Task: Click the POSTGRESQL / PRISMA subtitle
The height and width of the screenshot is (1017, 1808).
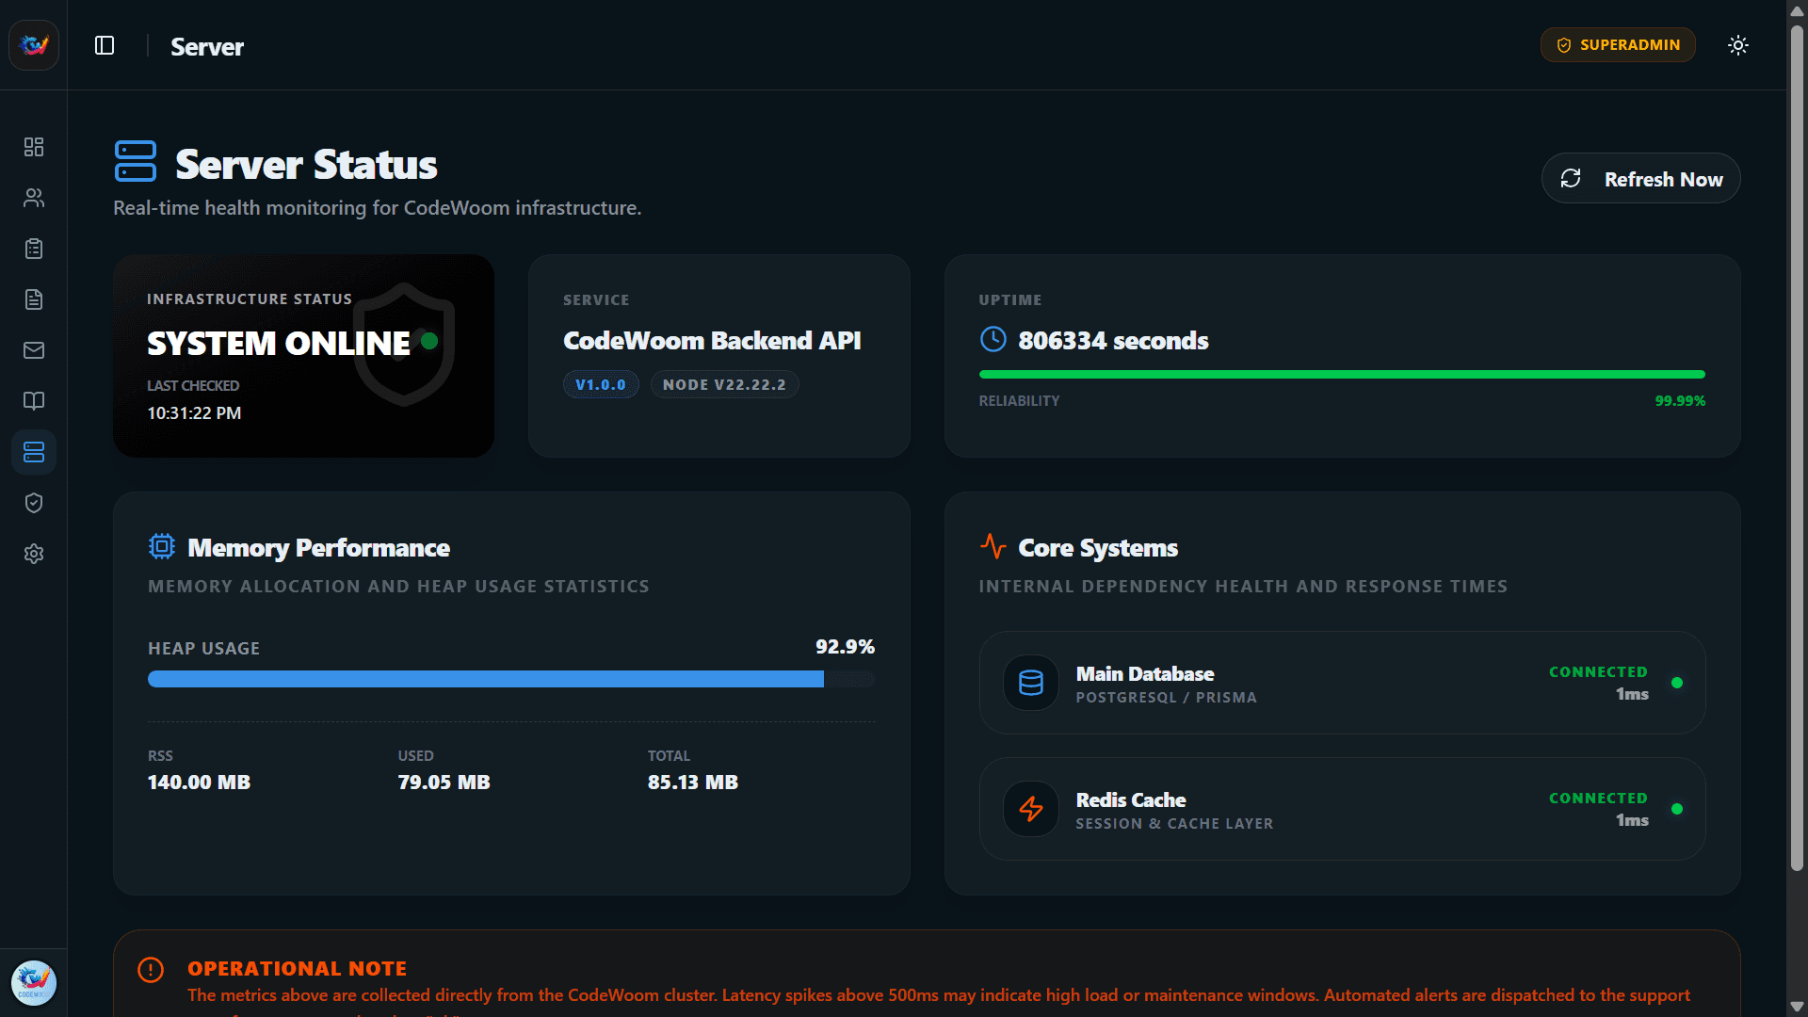Action: 1166,698
